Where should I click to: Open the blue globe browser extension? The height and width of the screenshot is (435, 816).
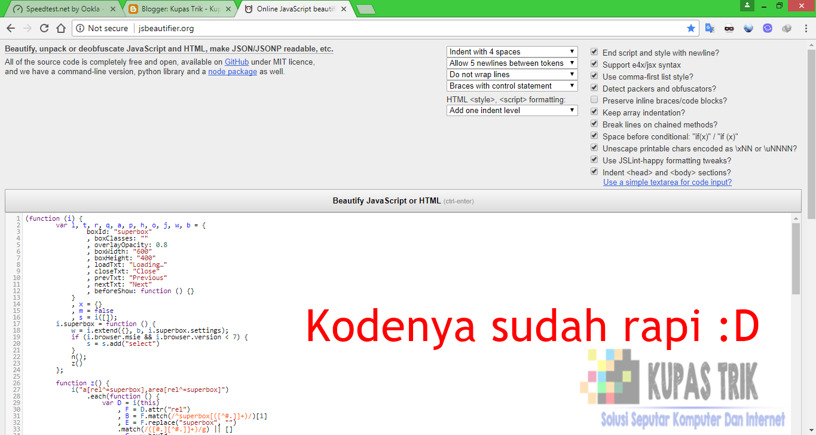[748, 28]
